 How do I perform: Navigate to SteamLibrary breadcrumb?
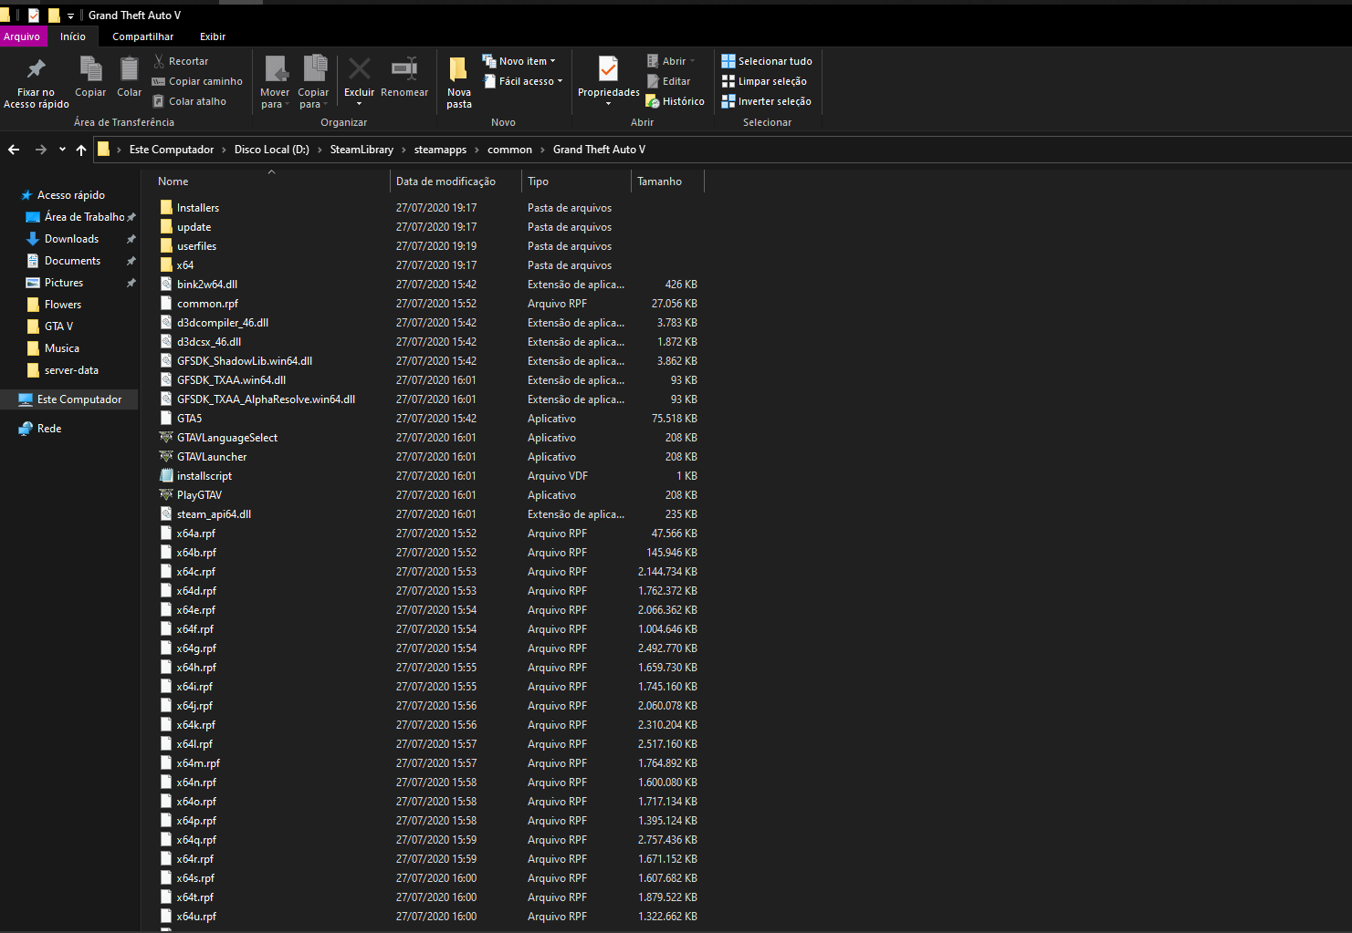pyautogui.click(x=362, y=150)
